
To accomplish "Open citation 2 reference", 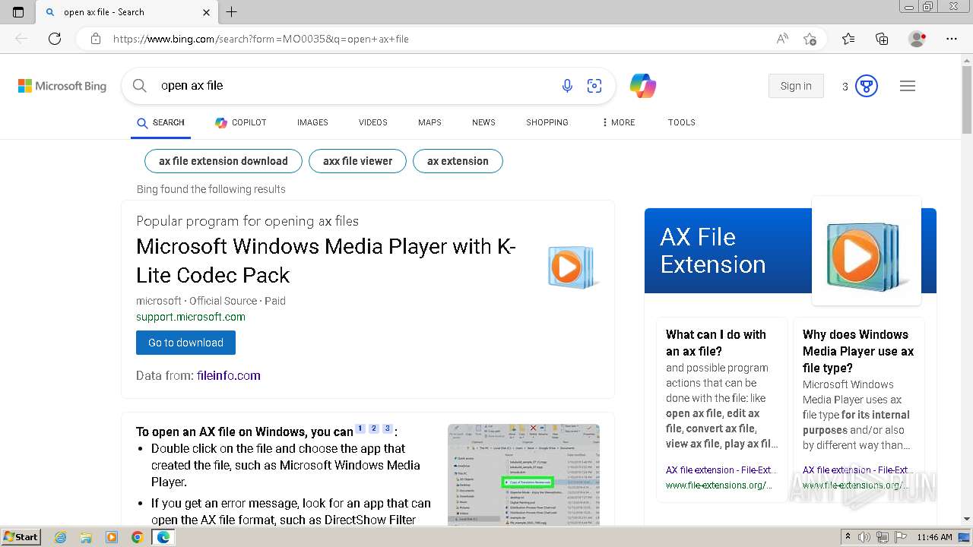I will (374, 428).
